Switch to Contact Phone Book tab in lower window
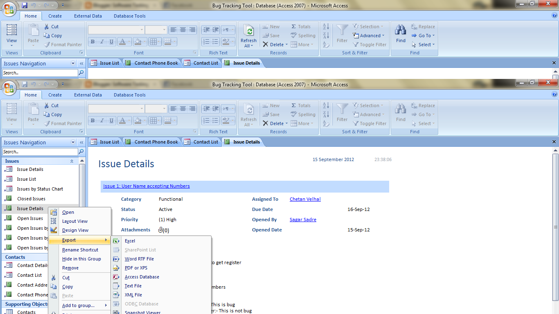 click(152, 142)
